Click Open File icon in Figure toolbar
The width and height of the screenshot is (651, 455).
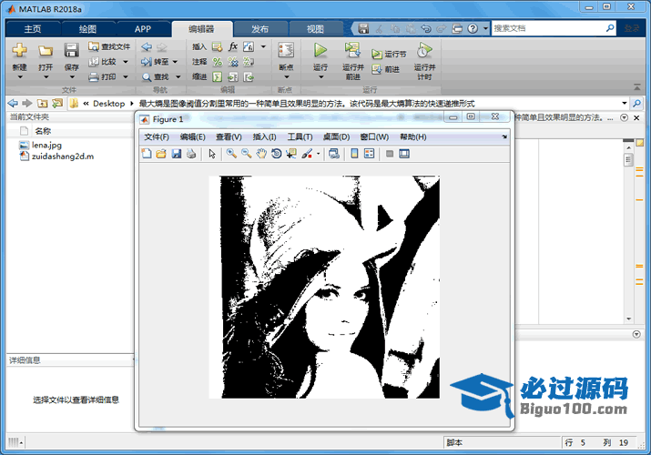pos(161,154)
